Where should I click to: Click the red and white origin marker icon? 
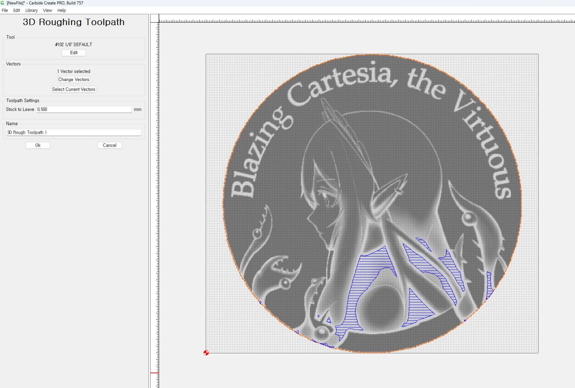tap(206, 353)
